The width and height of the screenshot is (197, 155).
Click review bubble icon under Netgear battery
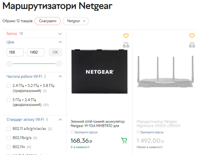click(72, 132)
